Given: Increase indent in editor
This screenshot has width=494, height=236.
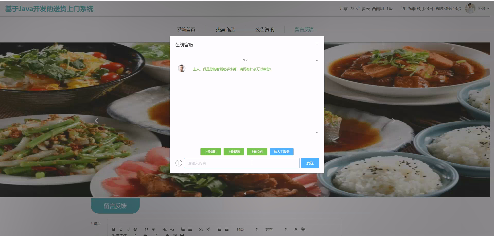Looking at the screenshot, I should pos(227,229).
